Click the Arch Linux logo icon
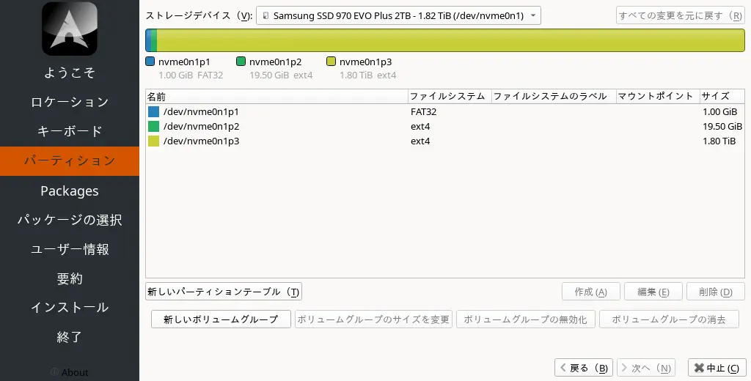Screen dimensions: 751x381 pyautogui.click(x=70, y=29)
